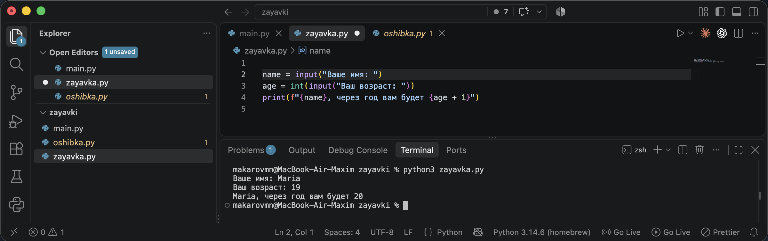Viewport: 768px width, 241px height.
Task: Collapse the Open Editors section
Action: click(x=43, y=52)
